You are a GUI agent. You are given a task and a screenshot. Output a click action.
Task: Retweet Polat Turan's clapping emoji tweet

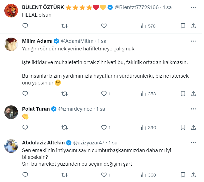65,128
